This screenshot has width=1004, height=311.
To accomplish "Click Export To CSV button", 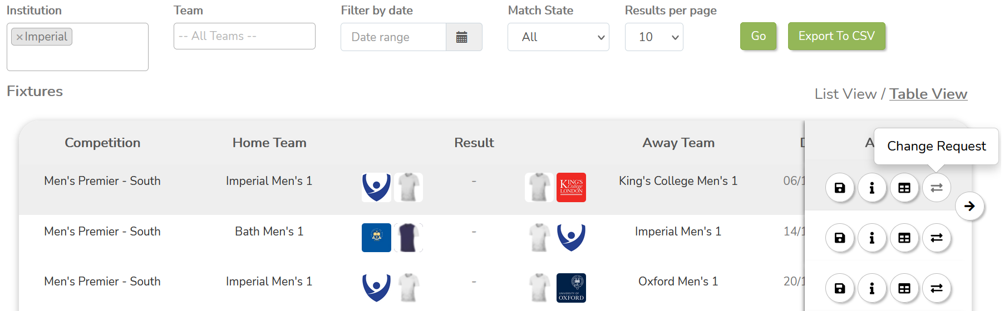I will pyautogui.click(x=836, y=36).
